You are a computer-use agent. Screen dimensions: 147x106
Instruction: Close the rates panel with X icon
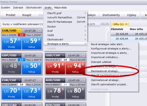click(x=107, y=24)
